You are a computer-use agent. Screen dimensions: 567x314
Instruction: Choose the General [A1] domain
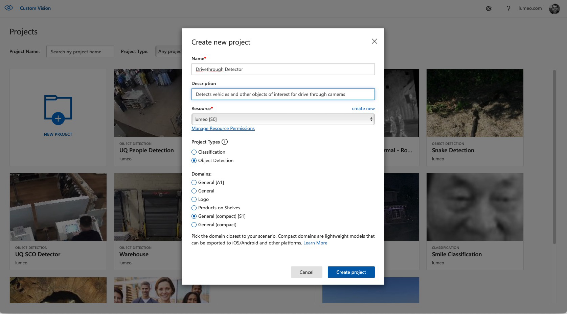click(194, 183)
